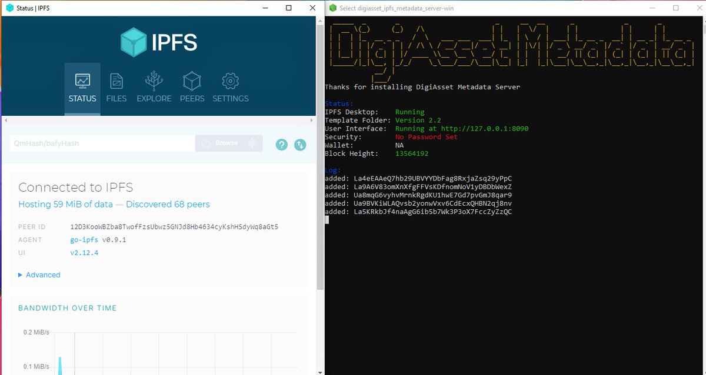Switch to the Explore tab

154,89
